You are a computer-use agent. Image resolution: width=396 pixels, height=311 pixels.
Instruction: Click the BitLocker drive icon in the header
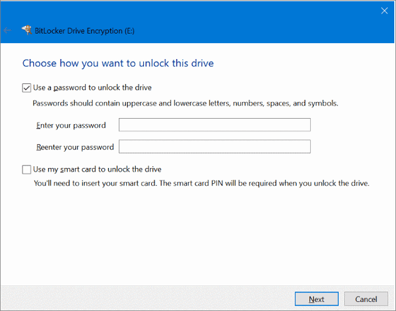pyautogui.click(x=26, y=29)
